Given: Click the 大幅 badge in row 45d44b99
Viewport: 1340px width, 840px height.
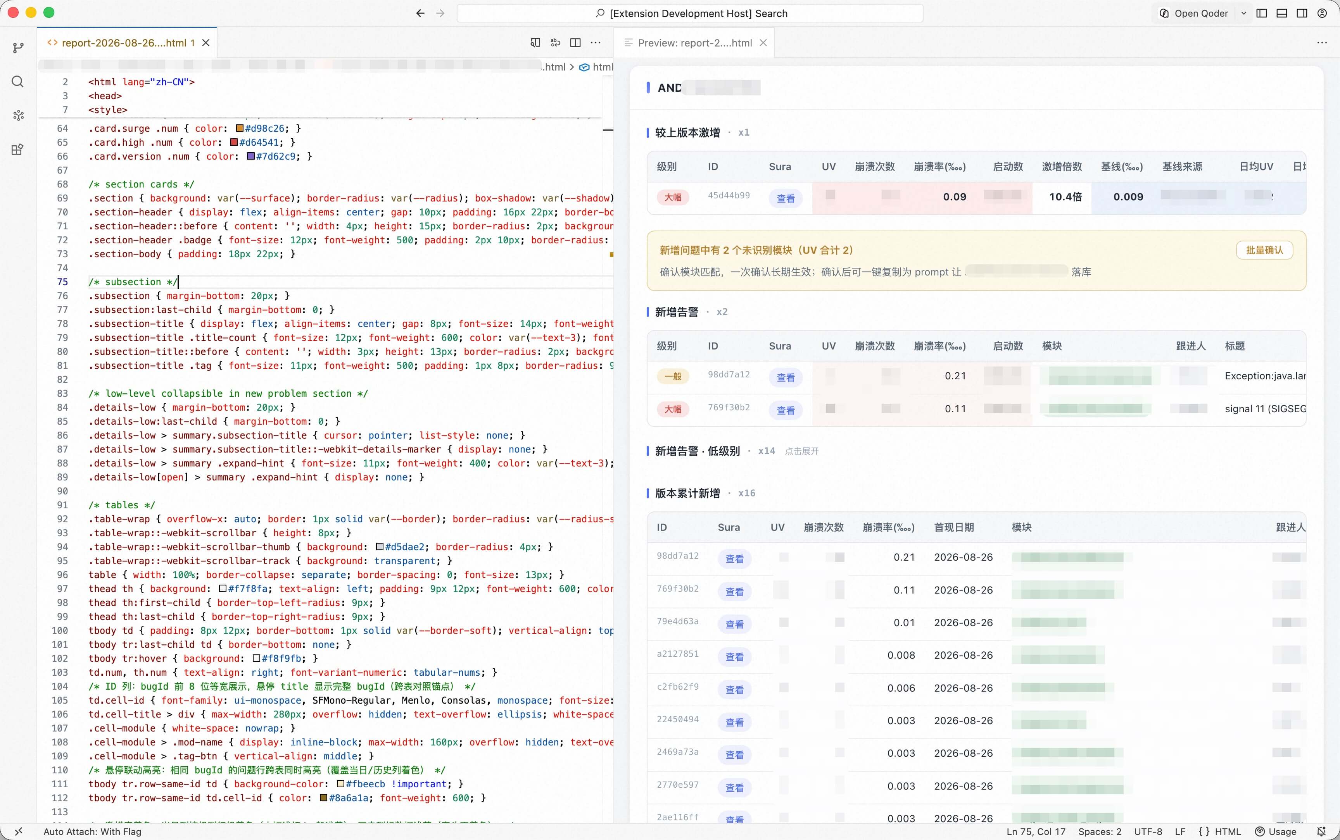Looking at the screenshot, I should point(672,197).
